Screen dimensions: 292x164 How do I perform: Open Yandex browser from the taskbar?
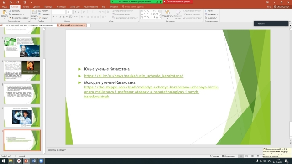(x=19, y=161)
